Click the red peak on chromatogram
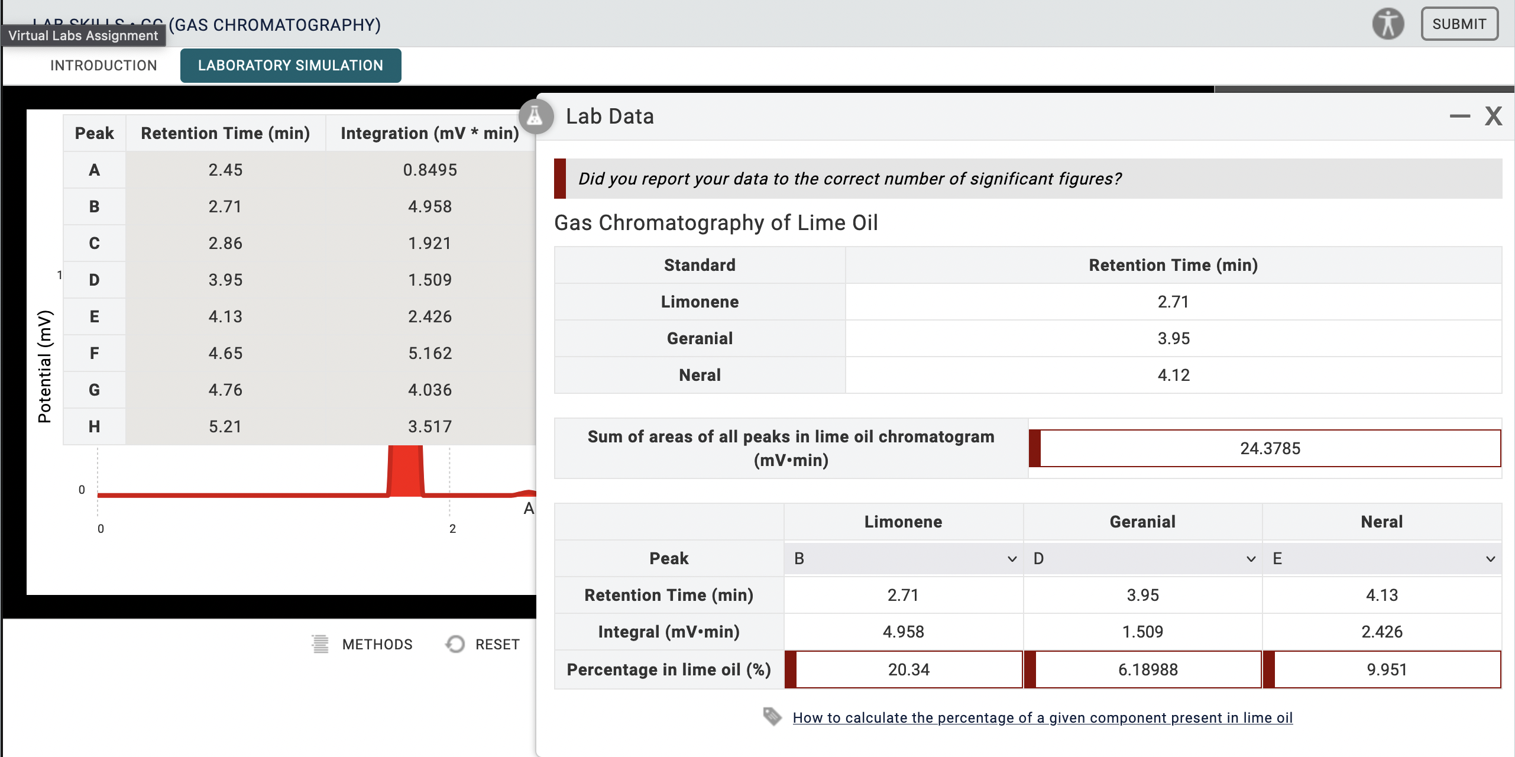The width and height of the screenshot is (1515, 757). (x=405, y=471)
